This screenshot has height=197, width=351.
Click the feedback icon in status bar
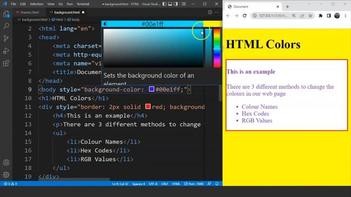(209, 184)
